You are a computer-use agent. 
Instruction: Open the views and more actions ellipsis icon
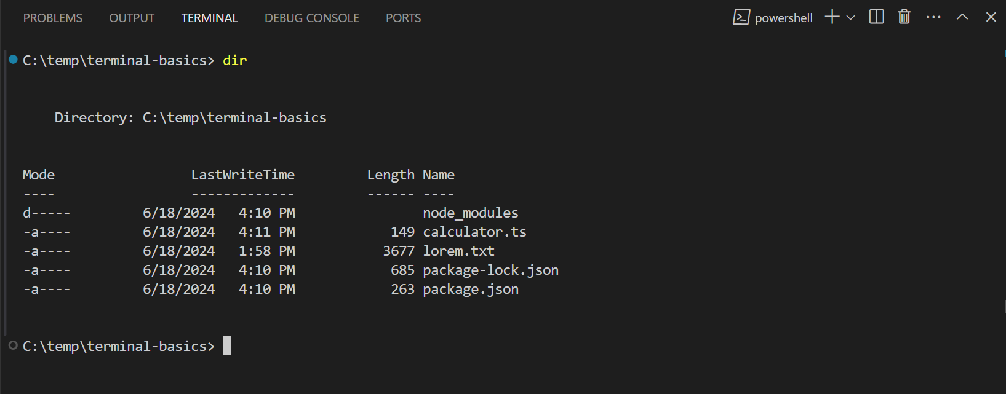pos(933,17)
